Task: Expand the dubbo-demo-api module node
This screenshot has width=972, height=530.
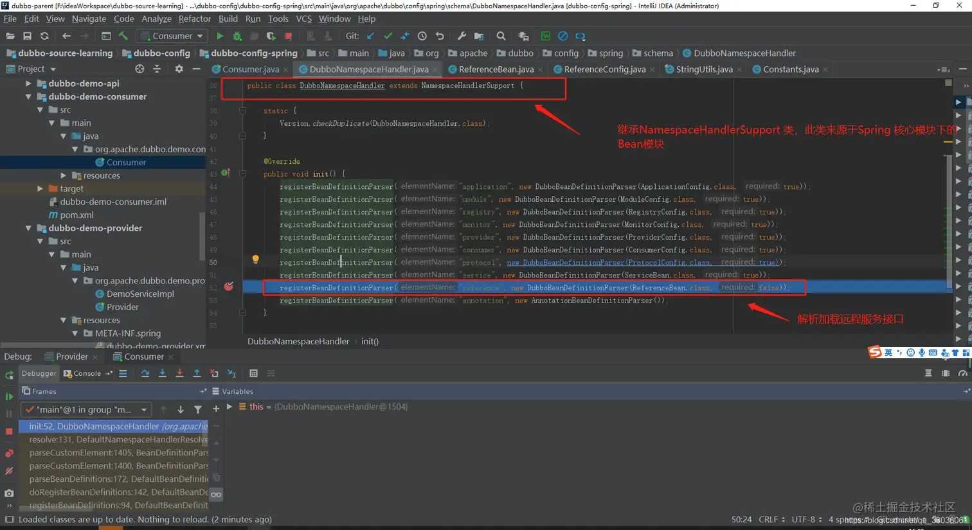Action: click(28, 84)
